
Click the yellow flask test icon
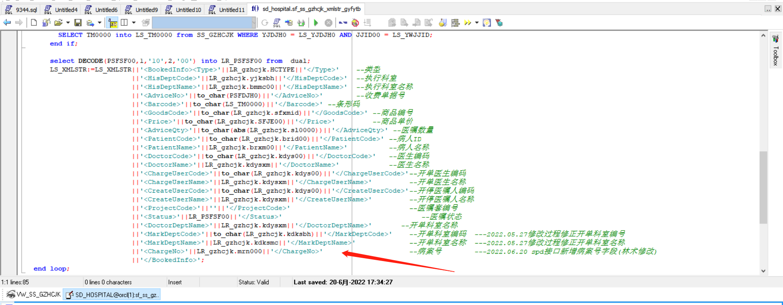[x=443, y=23]
